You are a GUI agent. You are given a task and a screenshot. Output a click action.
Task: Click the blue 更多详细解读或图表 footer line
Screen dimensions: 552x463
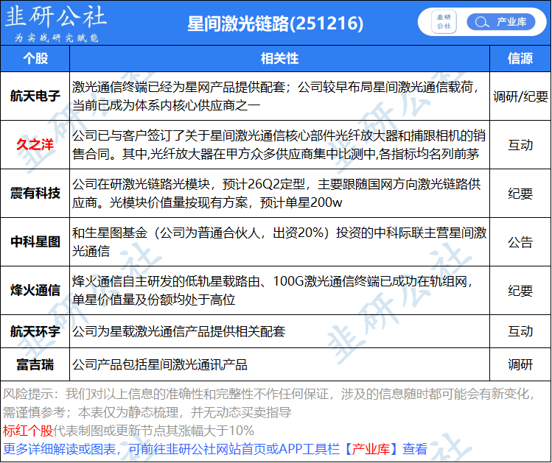(x=214, y=448)
